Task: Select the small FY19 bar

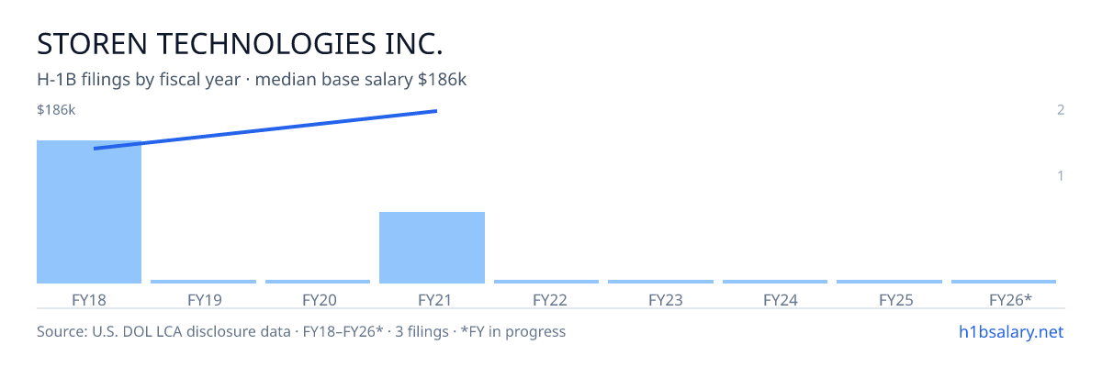Action: point(204,282)
